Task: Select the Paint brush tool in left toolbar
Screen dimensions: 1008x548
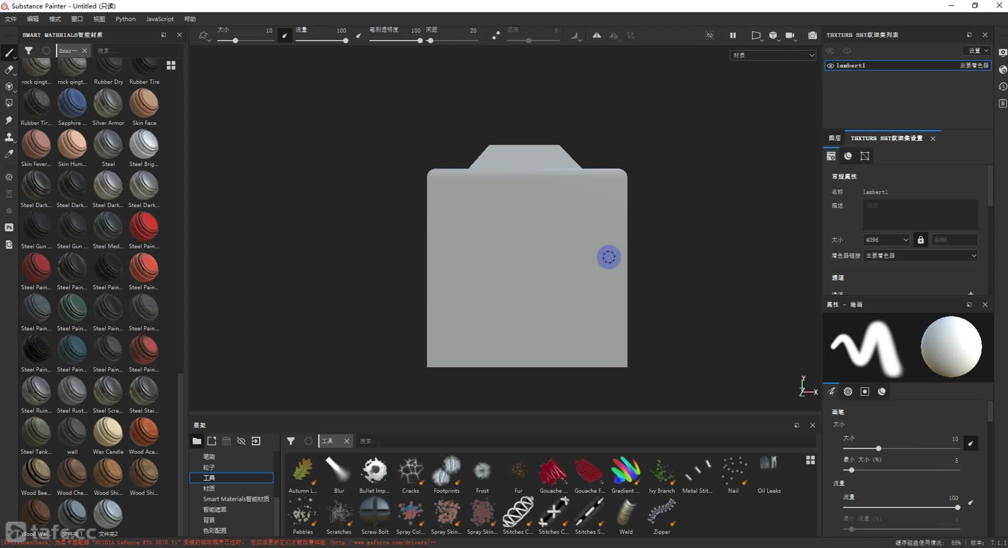Action: tap(9, 53)
